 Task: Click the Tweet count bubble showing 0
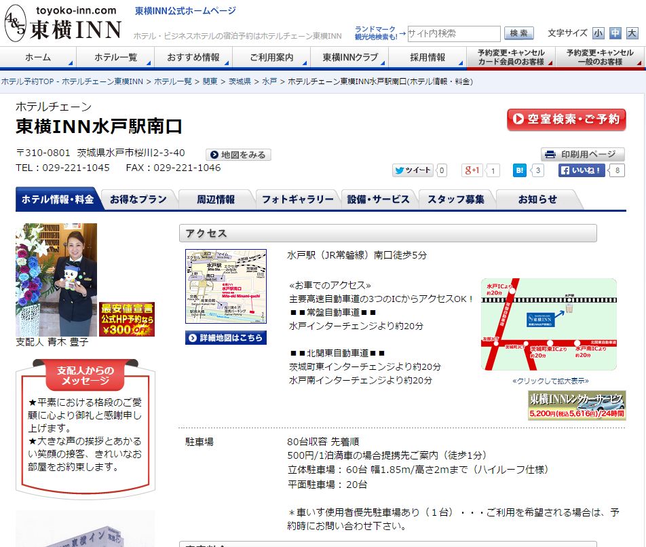(x=442, y=170)
